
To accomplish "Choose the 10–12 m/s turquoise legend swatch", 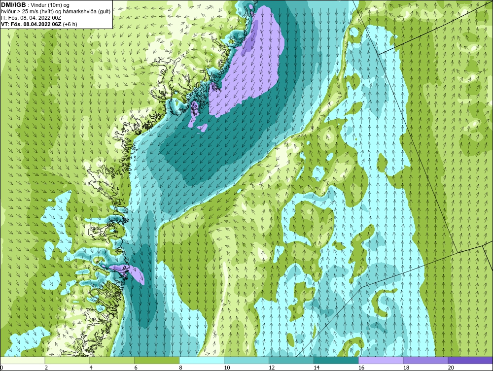I will click(246, 360).
